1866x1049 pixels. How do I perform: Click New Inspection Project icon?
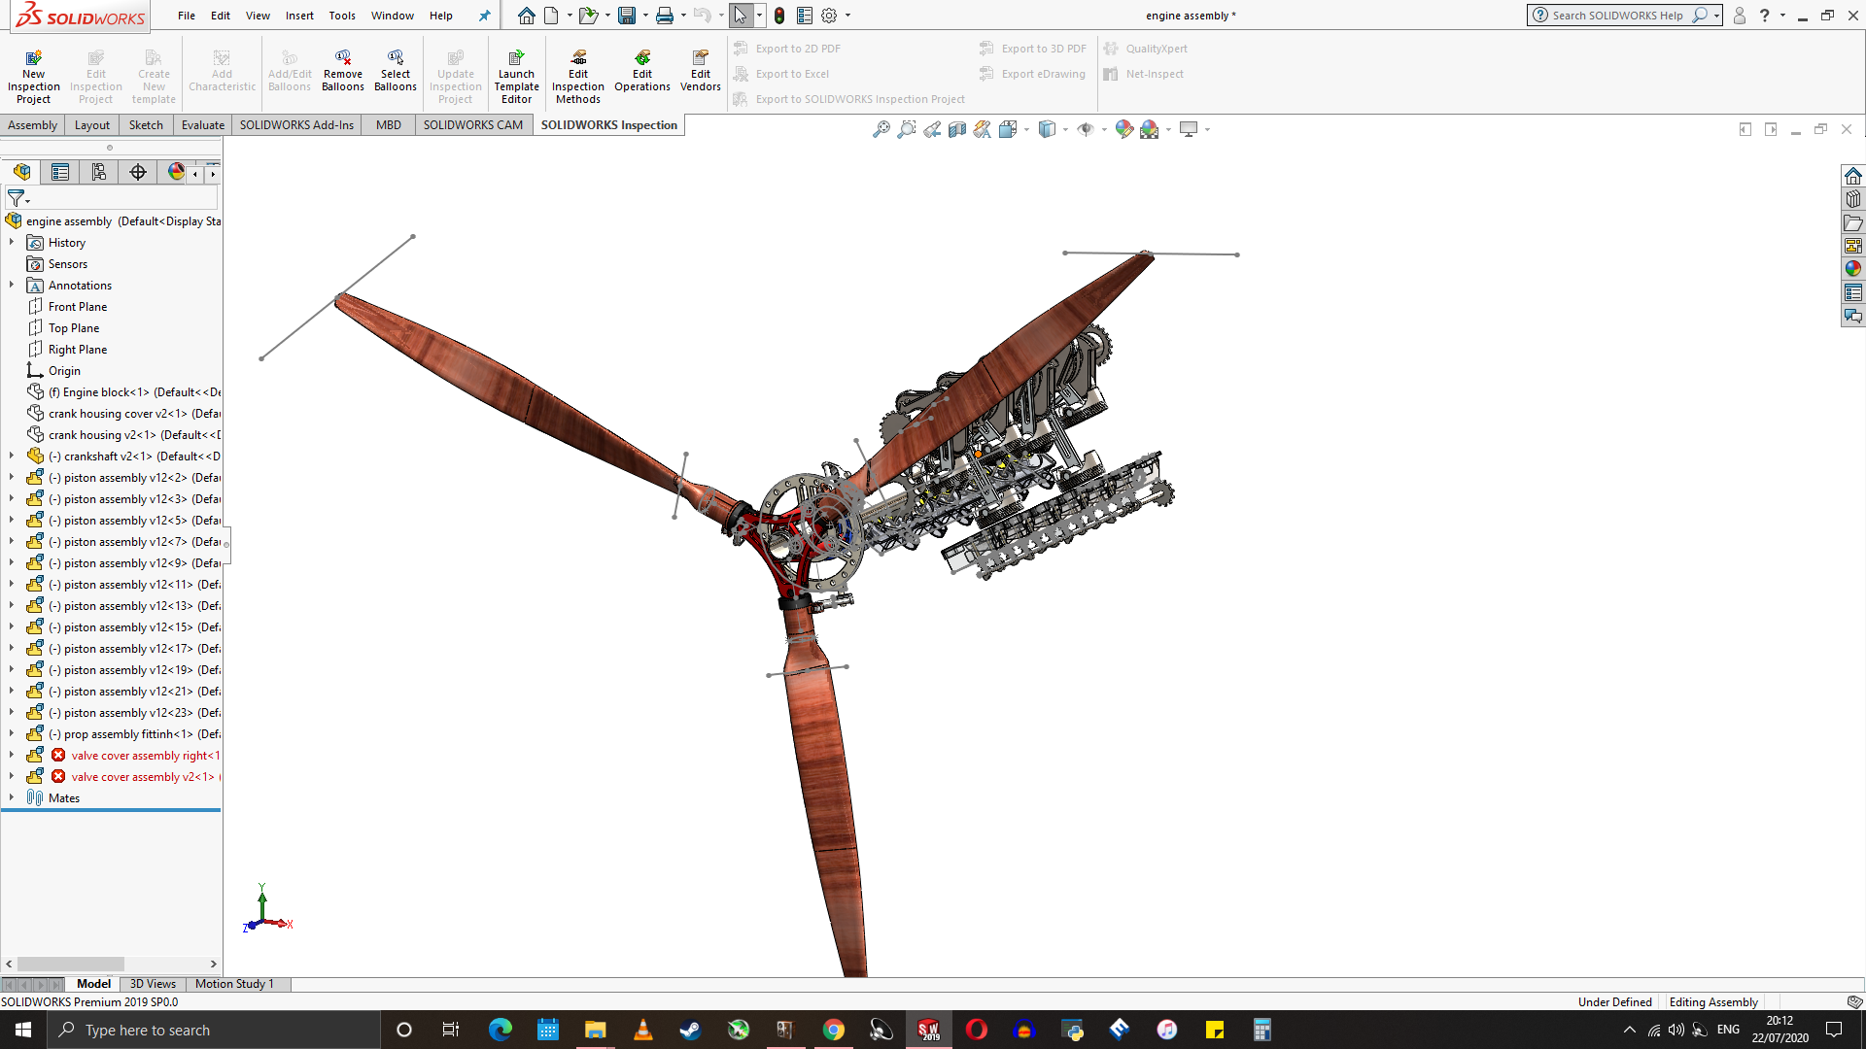[33, 58]
